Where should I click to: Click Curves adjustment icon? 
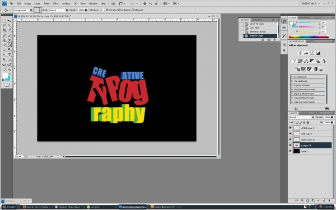pyautogui.click(x=312, y=53)
